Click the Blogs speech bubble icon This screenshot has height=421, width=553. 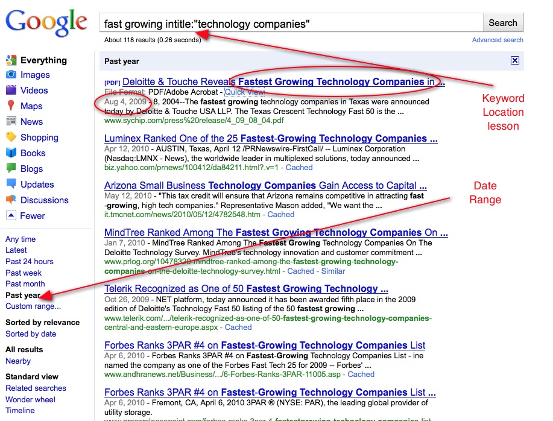11,168
